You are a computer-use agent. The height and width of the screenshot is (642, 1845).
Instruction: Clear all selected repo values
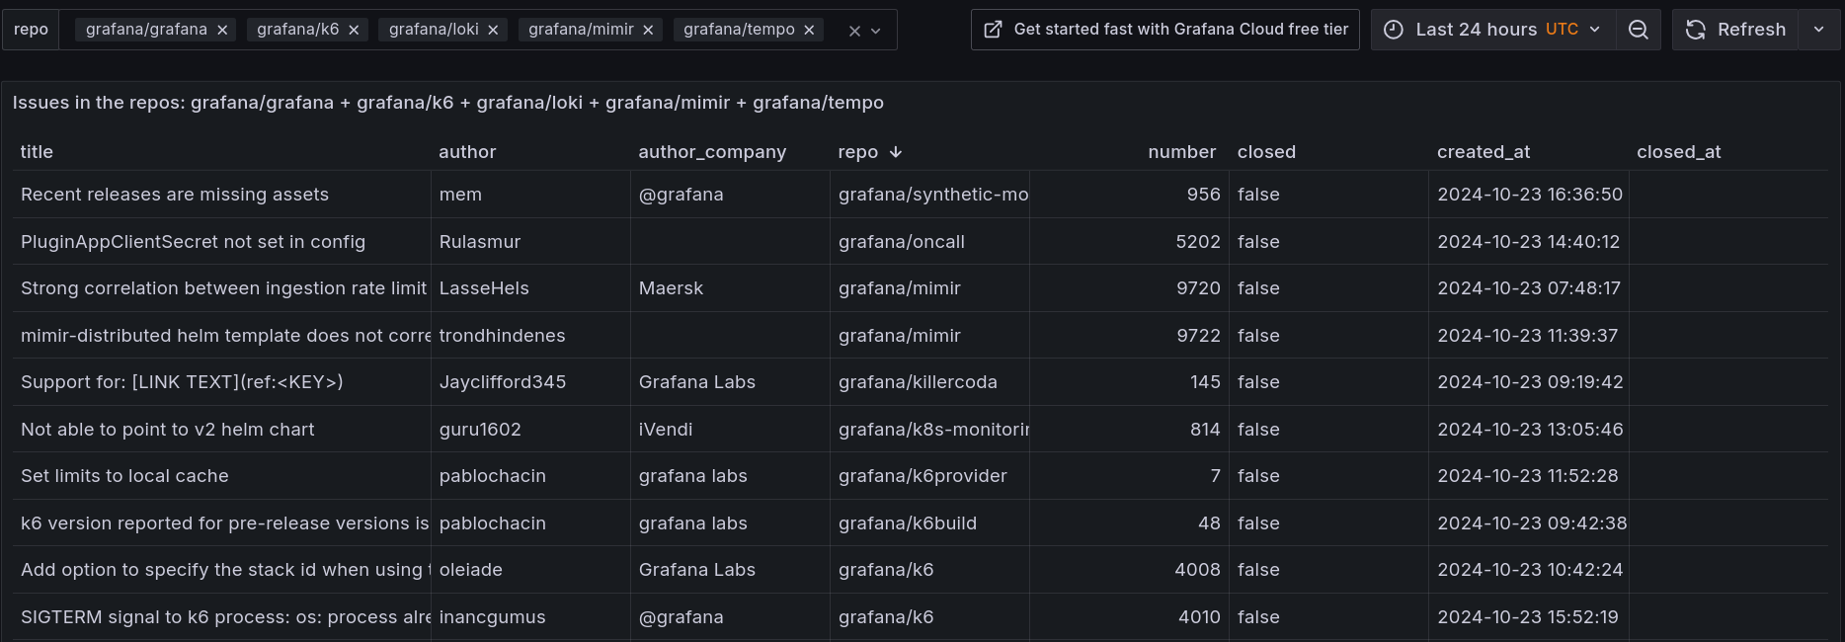(x=854, y=31)
